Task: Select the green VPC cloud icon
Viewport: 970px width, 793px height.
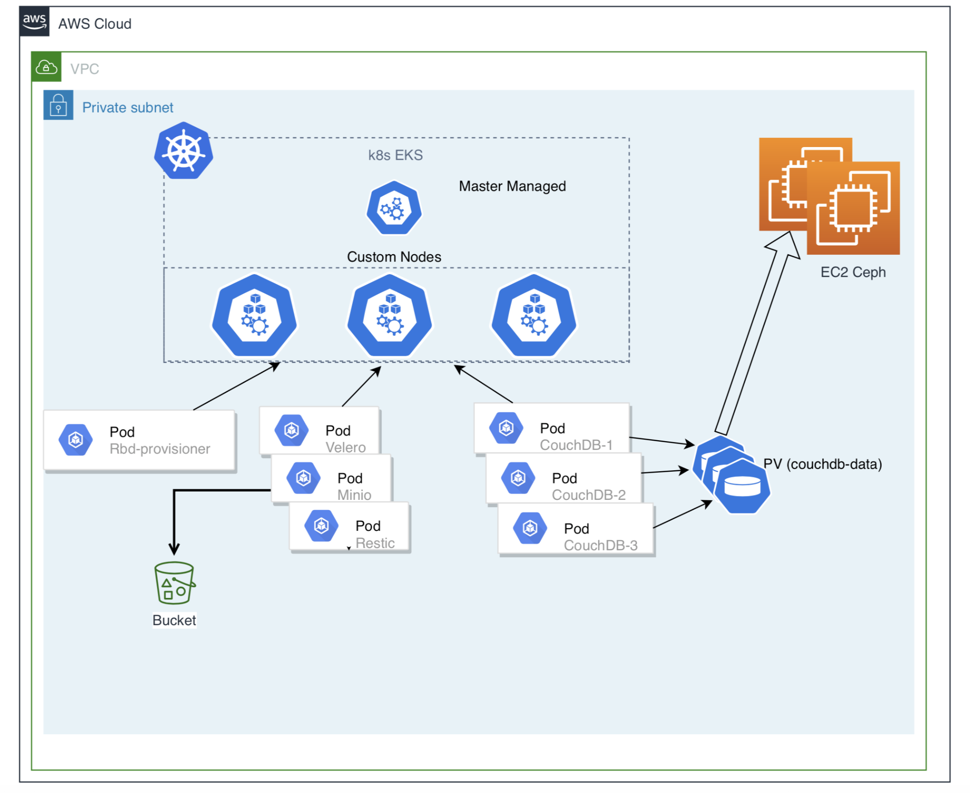Action: coord(47,67)
